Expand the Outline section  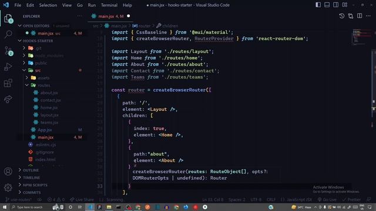click(x=31, y=170)
